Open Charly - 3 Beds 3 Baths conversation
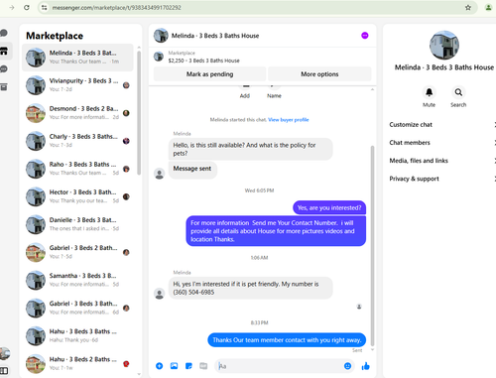 click(x=77, y=141)
